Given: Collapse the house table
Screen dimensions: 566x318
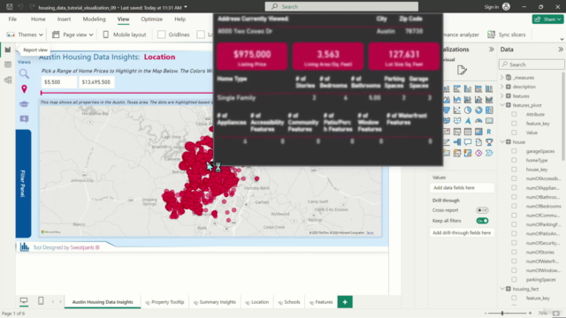Looking at the screenshot, I should click(502, 141).
